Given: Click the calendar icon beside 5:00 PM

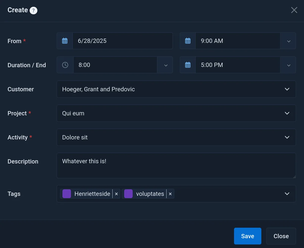Looking at the screenshot, I should pos(188,65).
